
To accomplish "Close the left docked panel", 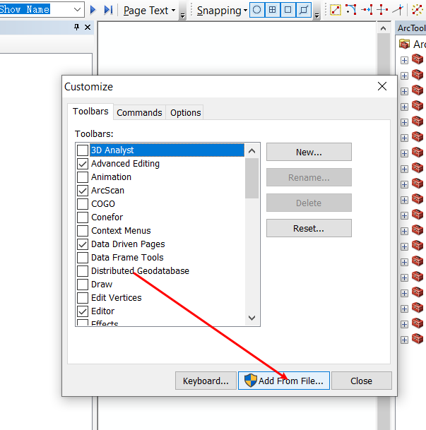I will tap(88, 27).
